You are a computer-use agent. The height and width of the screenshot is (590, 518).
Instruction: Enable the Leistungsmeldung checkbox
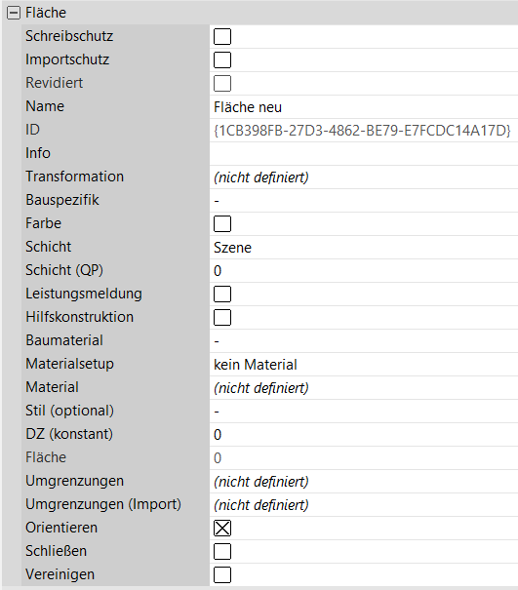(222, 294)
